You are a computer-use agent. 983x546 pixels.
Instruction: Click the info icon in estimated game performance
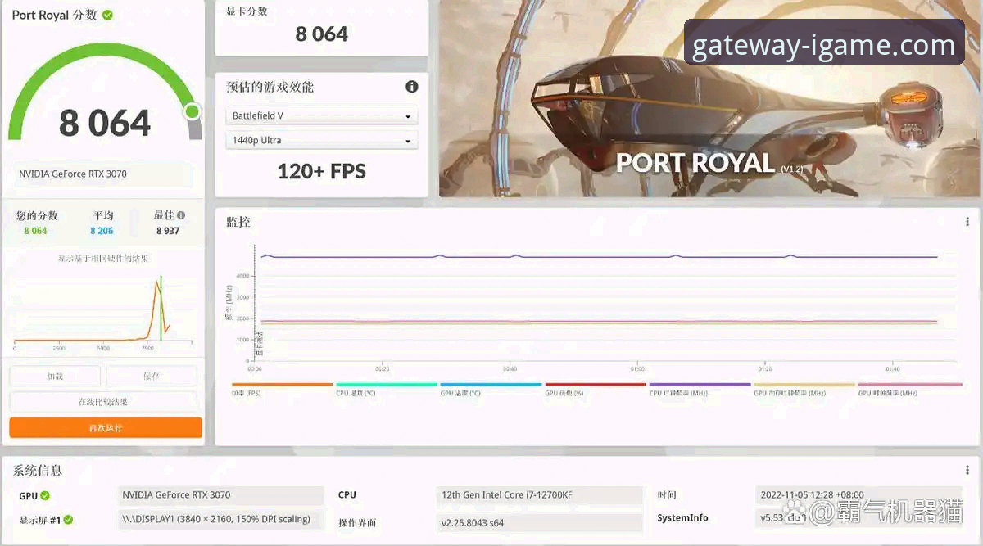click(412, 87)
